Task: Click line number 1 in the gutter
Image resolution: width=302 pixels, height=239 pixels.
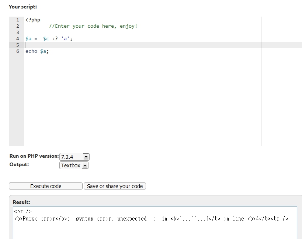Action: [x=17, y=20]
